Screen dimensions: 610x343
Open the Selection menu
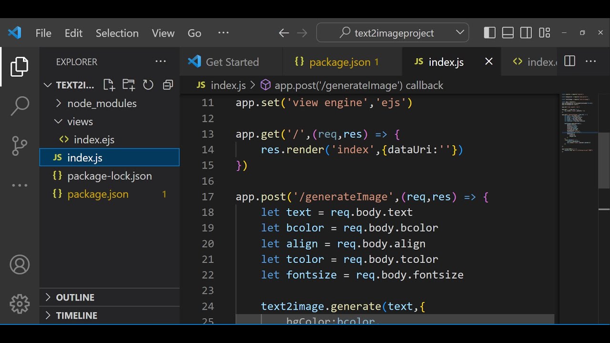tap(117, 33)
